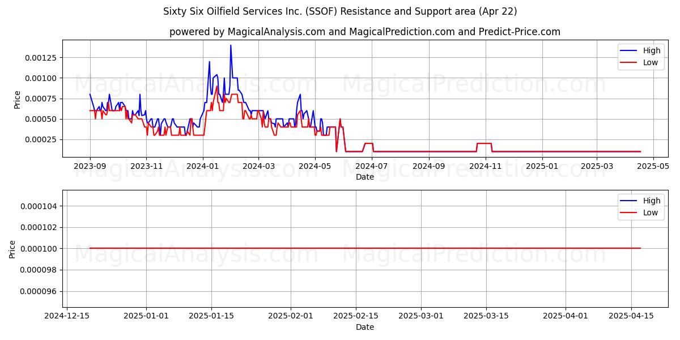Click the 2025-02-15 x-axis label
Screen dimensions: 680x340
pos(356,317)
